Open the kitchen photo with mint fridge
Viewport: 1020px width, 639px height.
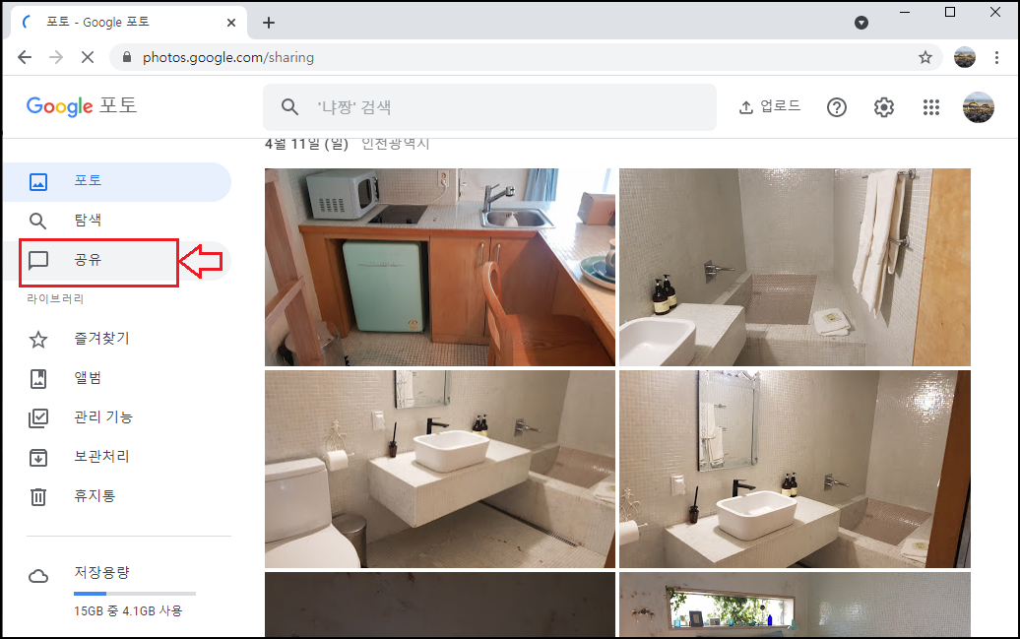coord(440,267)
